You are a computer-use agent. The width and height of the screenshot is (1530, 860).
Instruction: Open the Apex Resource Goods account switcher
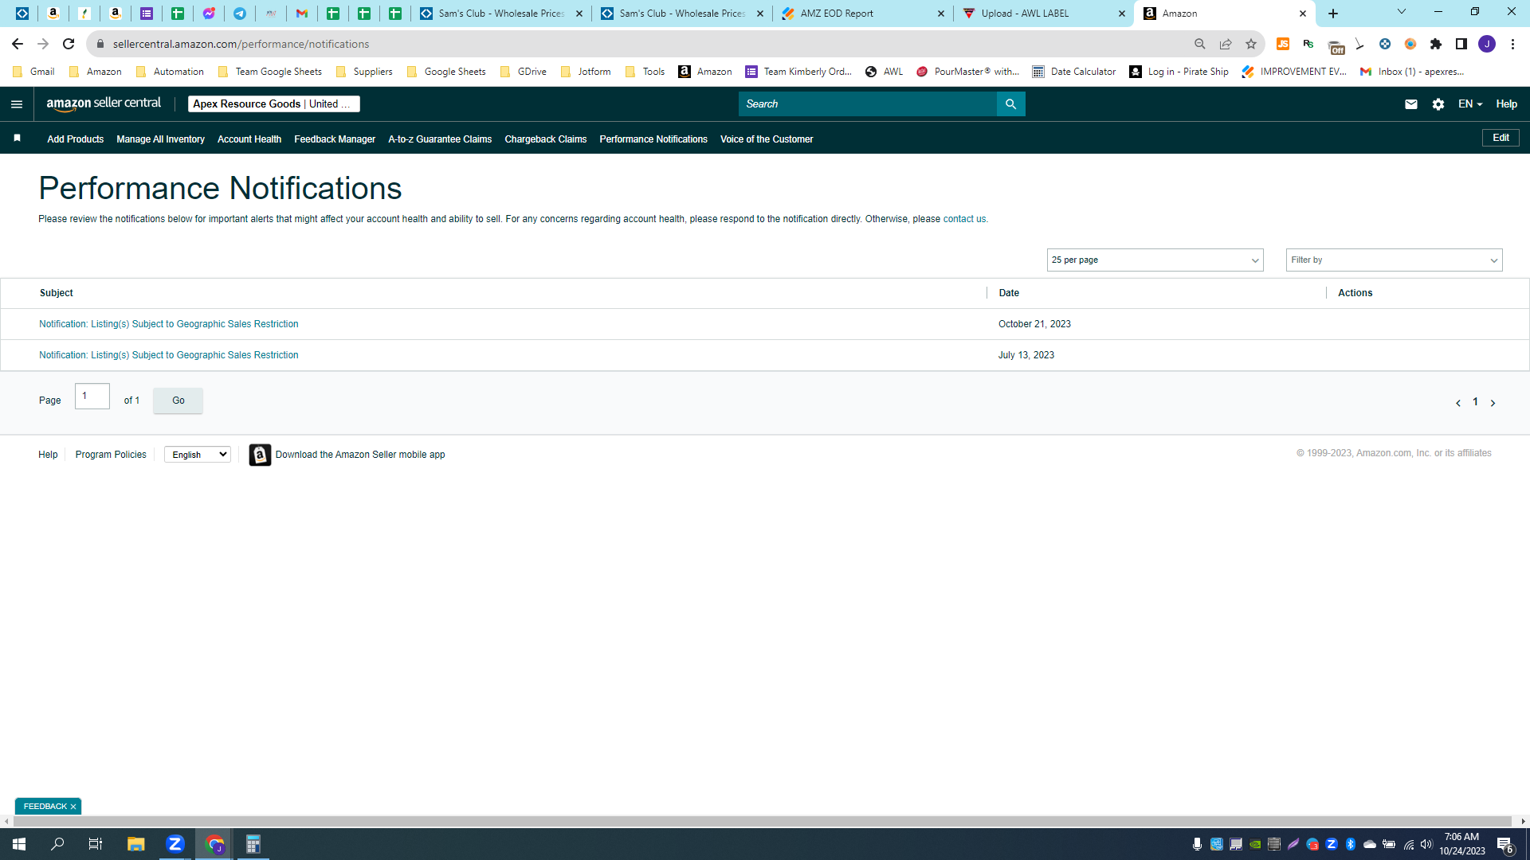point(273,104)
